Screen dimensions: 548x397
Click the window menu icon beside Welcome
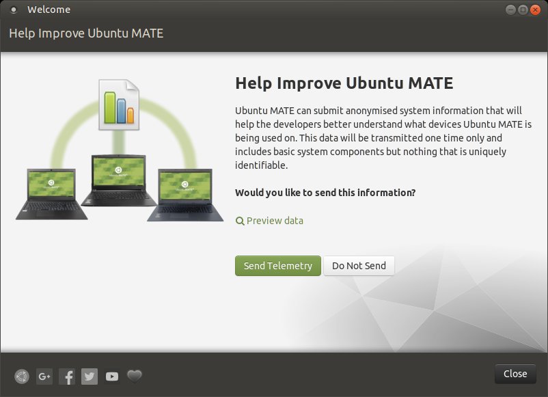point(14,10)
